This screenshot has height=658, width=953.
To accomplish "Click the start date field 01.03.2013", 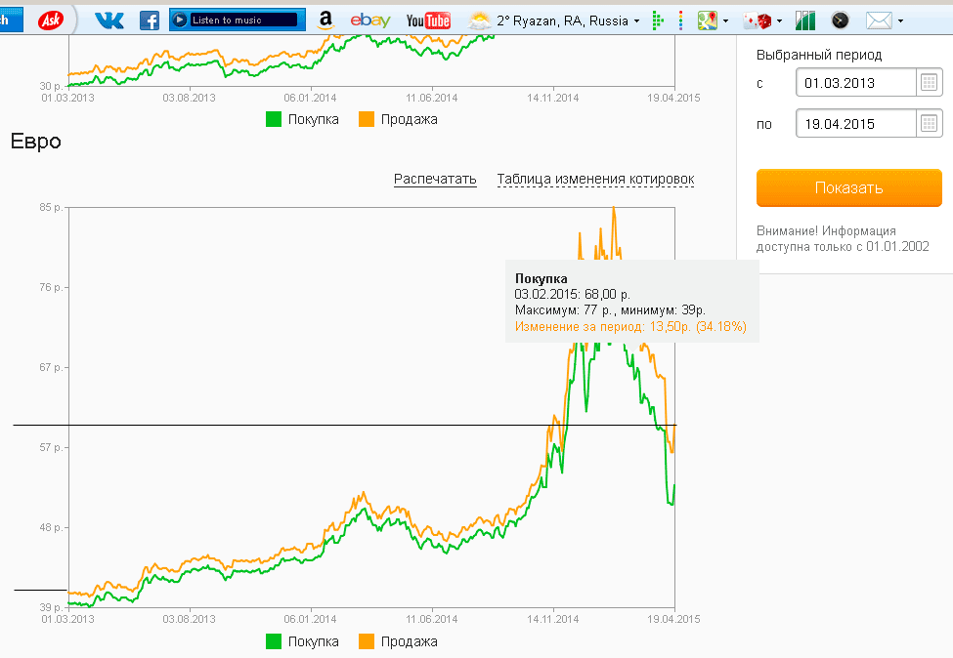I will [x=855, y=83].
